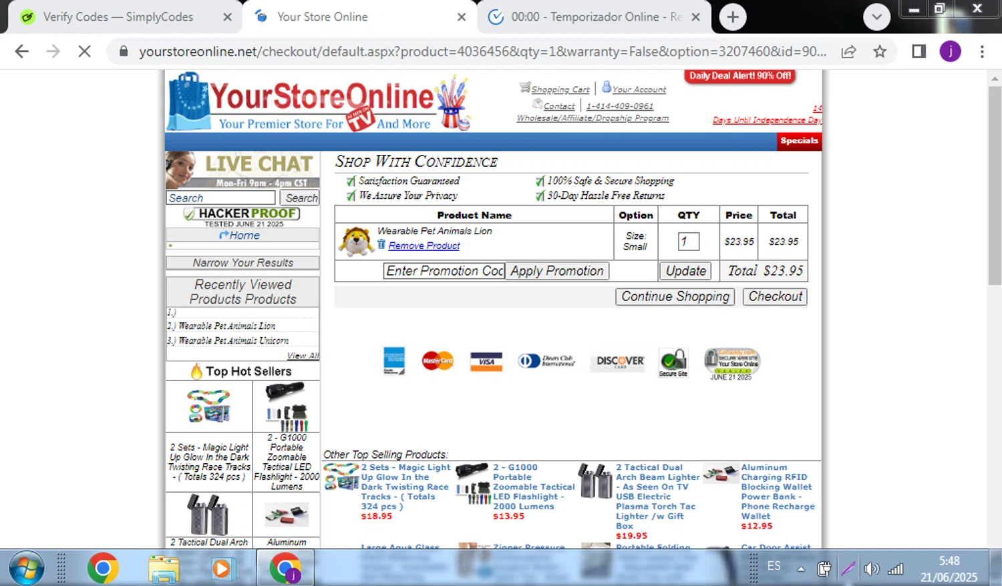The height and width of the screenshot is (586, 1002).
Task: Click the address bar URL
Action: [x=482, y=51]
